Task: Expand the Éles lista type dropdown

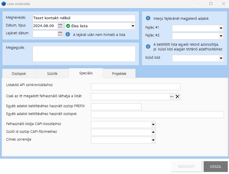Action: coord(132,26)
